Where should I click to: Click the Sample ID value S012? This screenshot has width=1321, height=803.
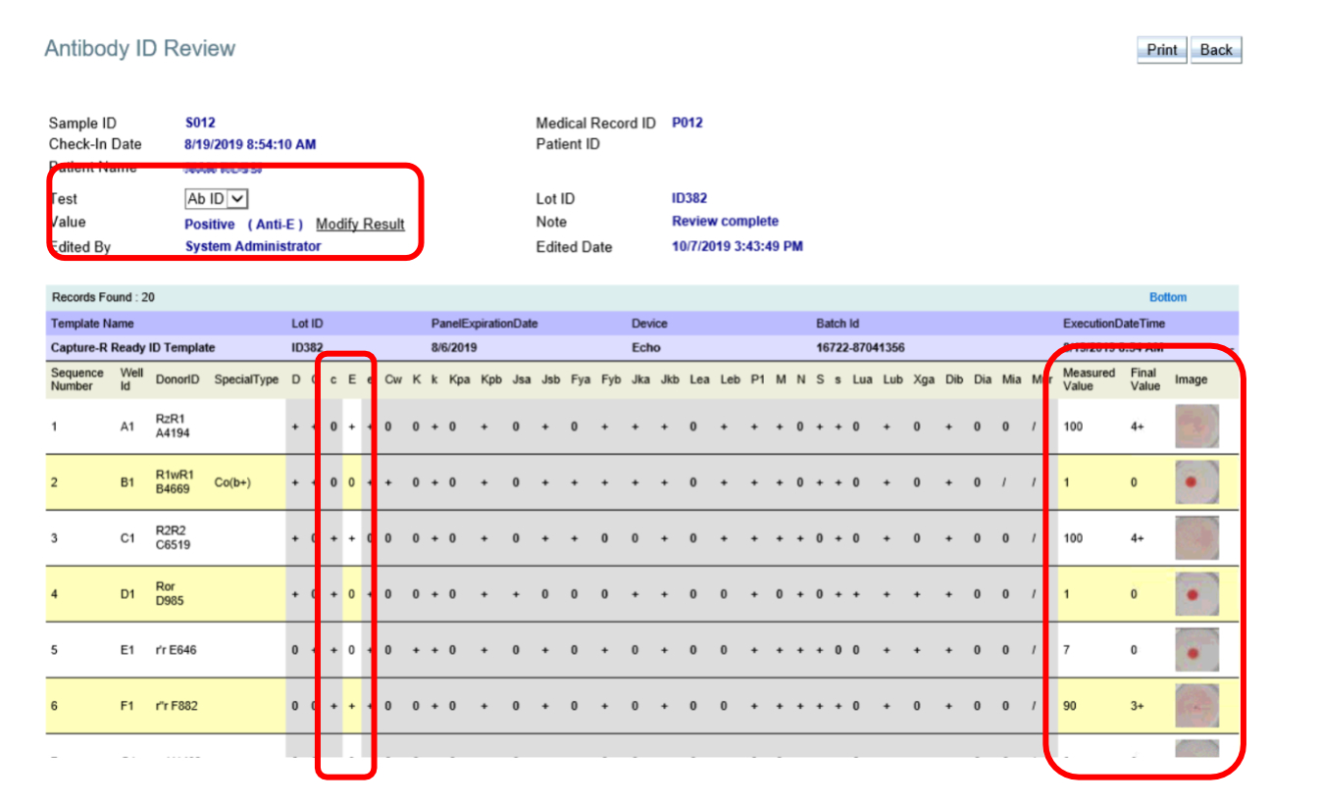pyautogui.click(x=200, y=123)
